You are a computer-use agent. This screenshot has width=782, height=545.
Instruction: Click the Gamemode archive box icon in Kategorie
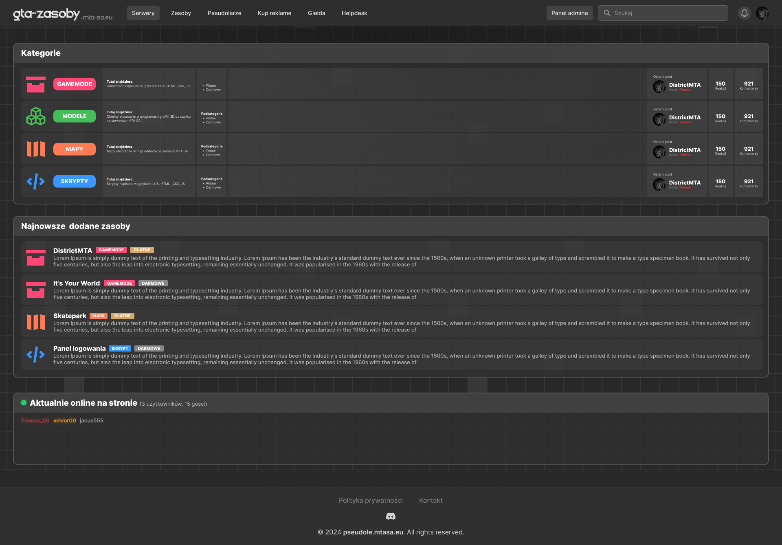click(36, 84)
